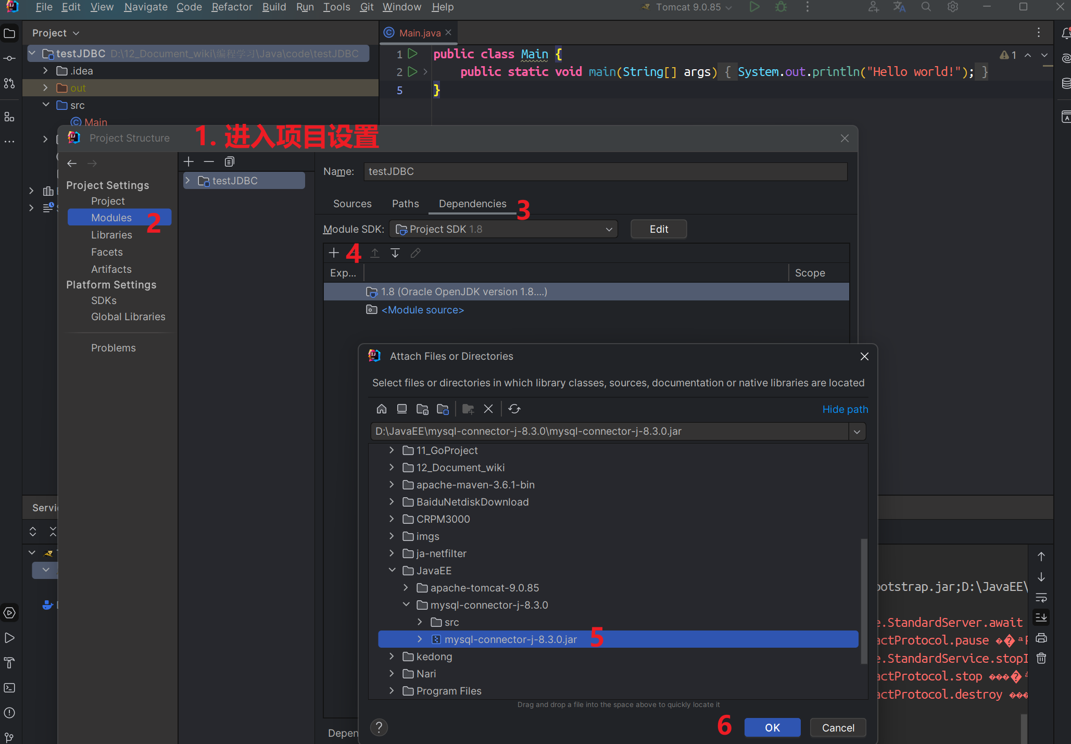Click the Run green triangle in main toolbar

tap(754, 7)
